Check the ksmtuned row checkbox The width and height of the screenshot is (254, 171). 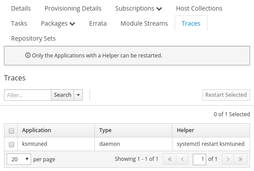pyautogui.click(x=12, y=144)
